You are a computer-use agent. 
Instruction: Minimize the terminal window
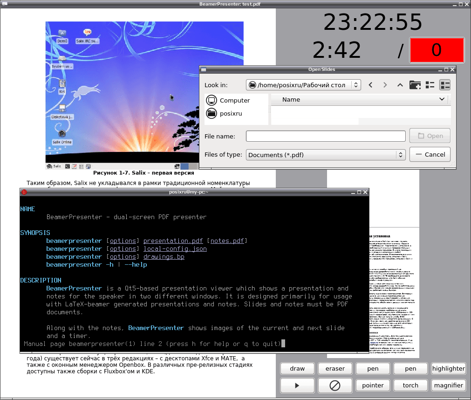(353, 193)
